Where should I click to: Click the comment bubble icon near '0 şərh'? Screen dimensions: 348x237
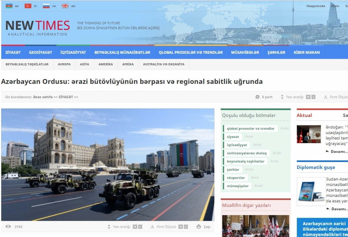click(x=258, y=97)
